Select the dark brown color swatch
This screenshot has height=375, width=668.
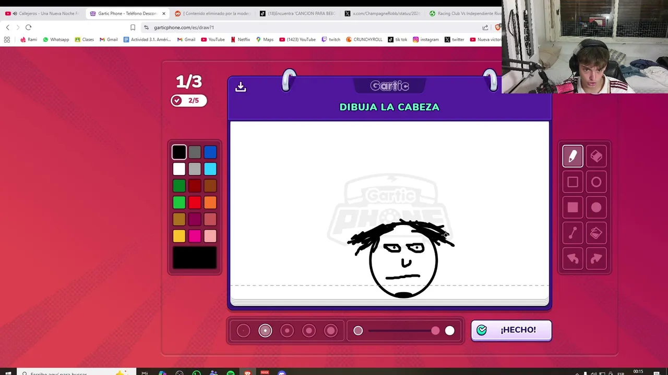(210, 186)
